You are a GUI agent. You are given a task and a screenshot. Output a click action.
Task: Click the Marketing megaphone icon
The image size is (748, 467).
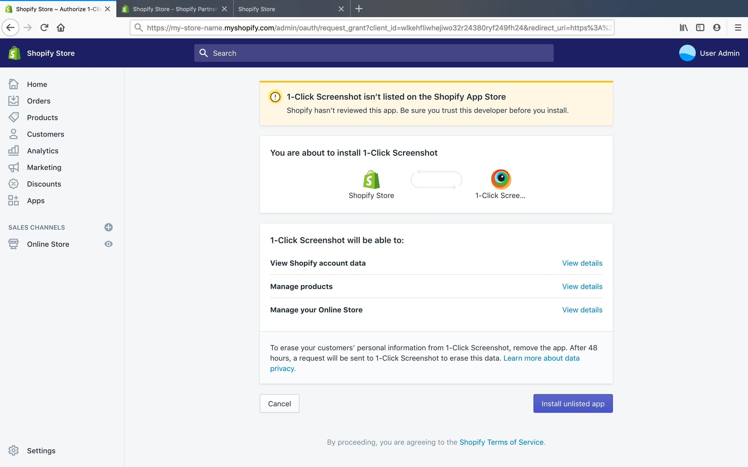pos(13,167)
